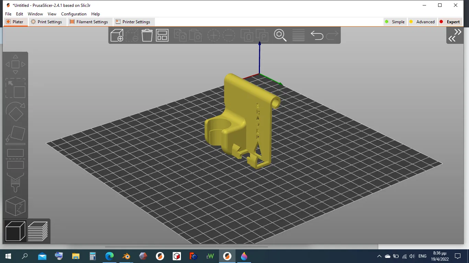Add an instance with the plus icon
The height and width of the screenshot is (263, 469).
(x=213, y=35)
